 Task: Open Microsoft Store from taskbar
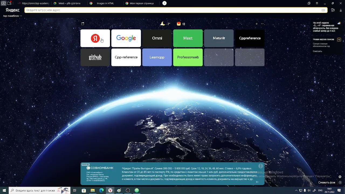click(x=84, y=190)
